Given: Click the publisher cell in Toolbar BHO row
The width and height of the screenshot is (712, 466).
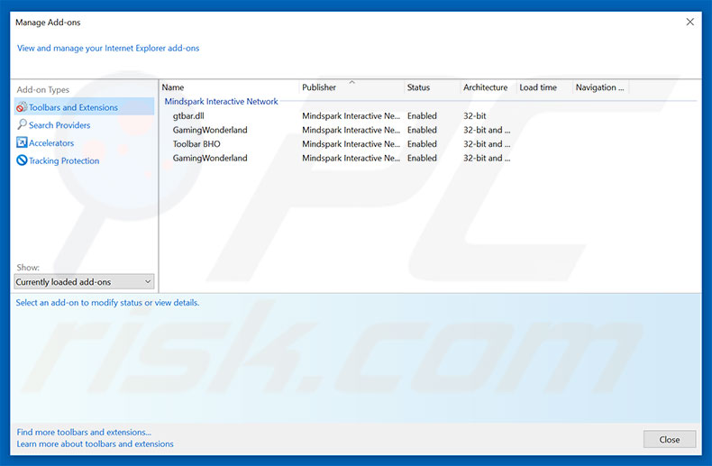Looking at the screenshot, I should click(351, 144).
